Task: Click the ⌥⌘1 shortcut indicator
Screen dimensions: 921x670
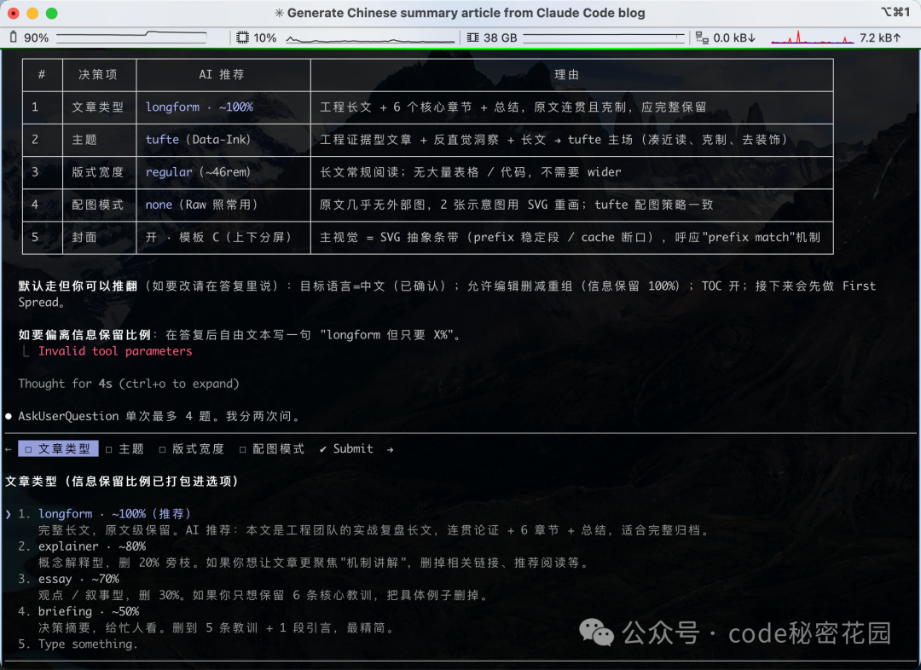Action: 895,12
